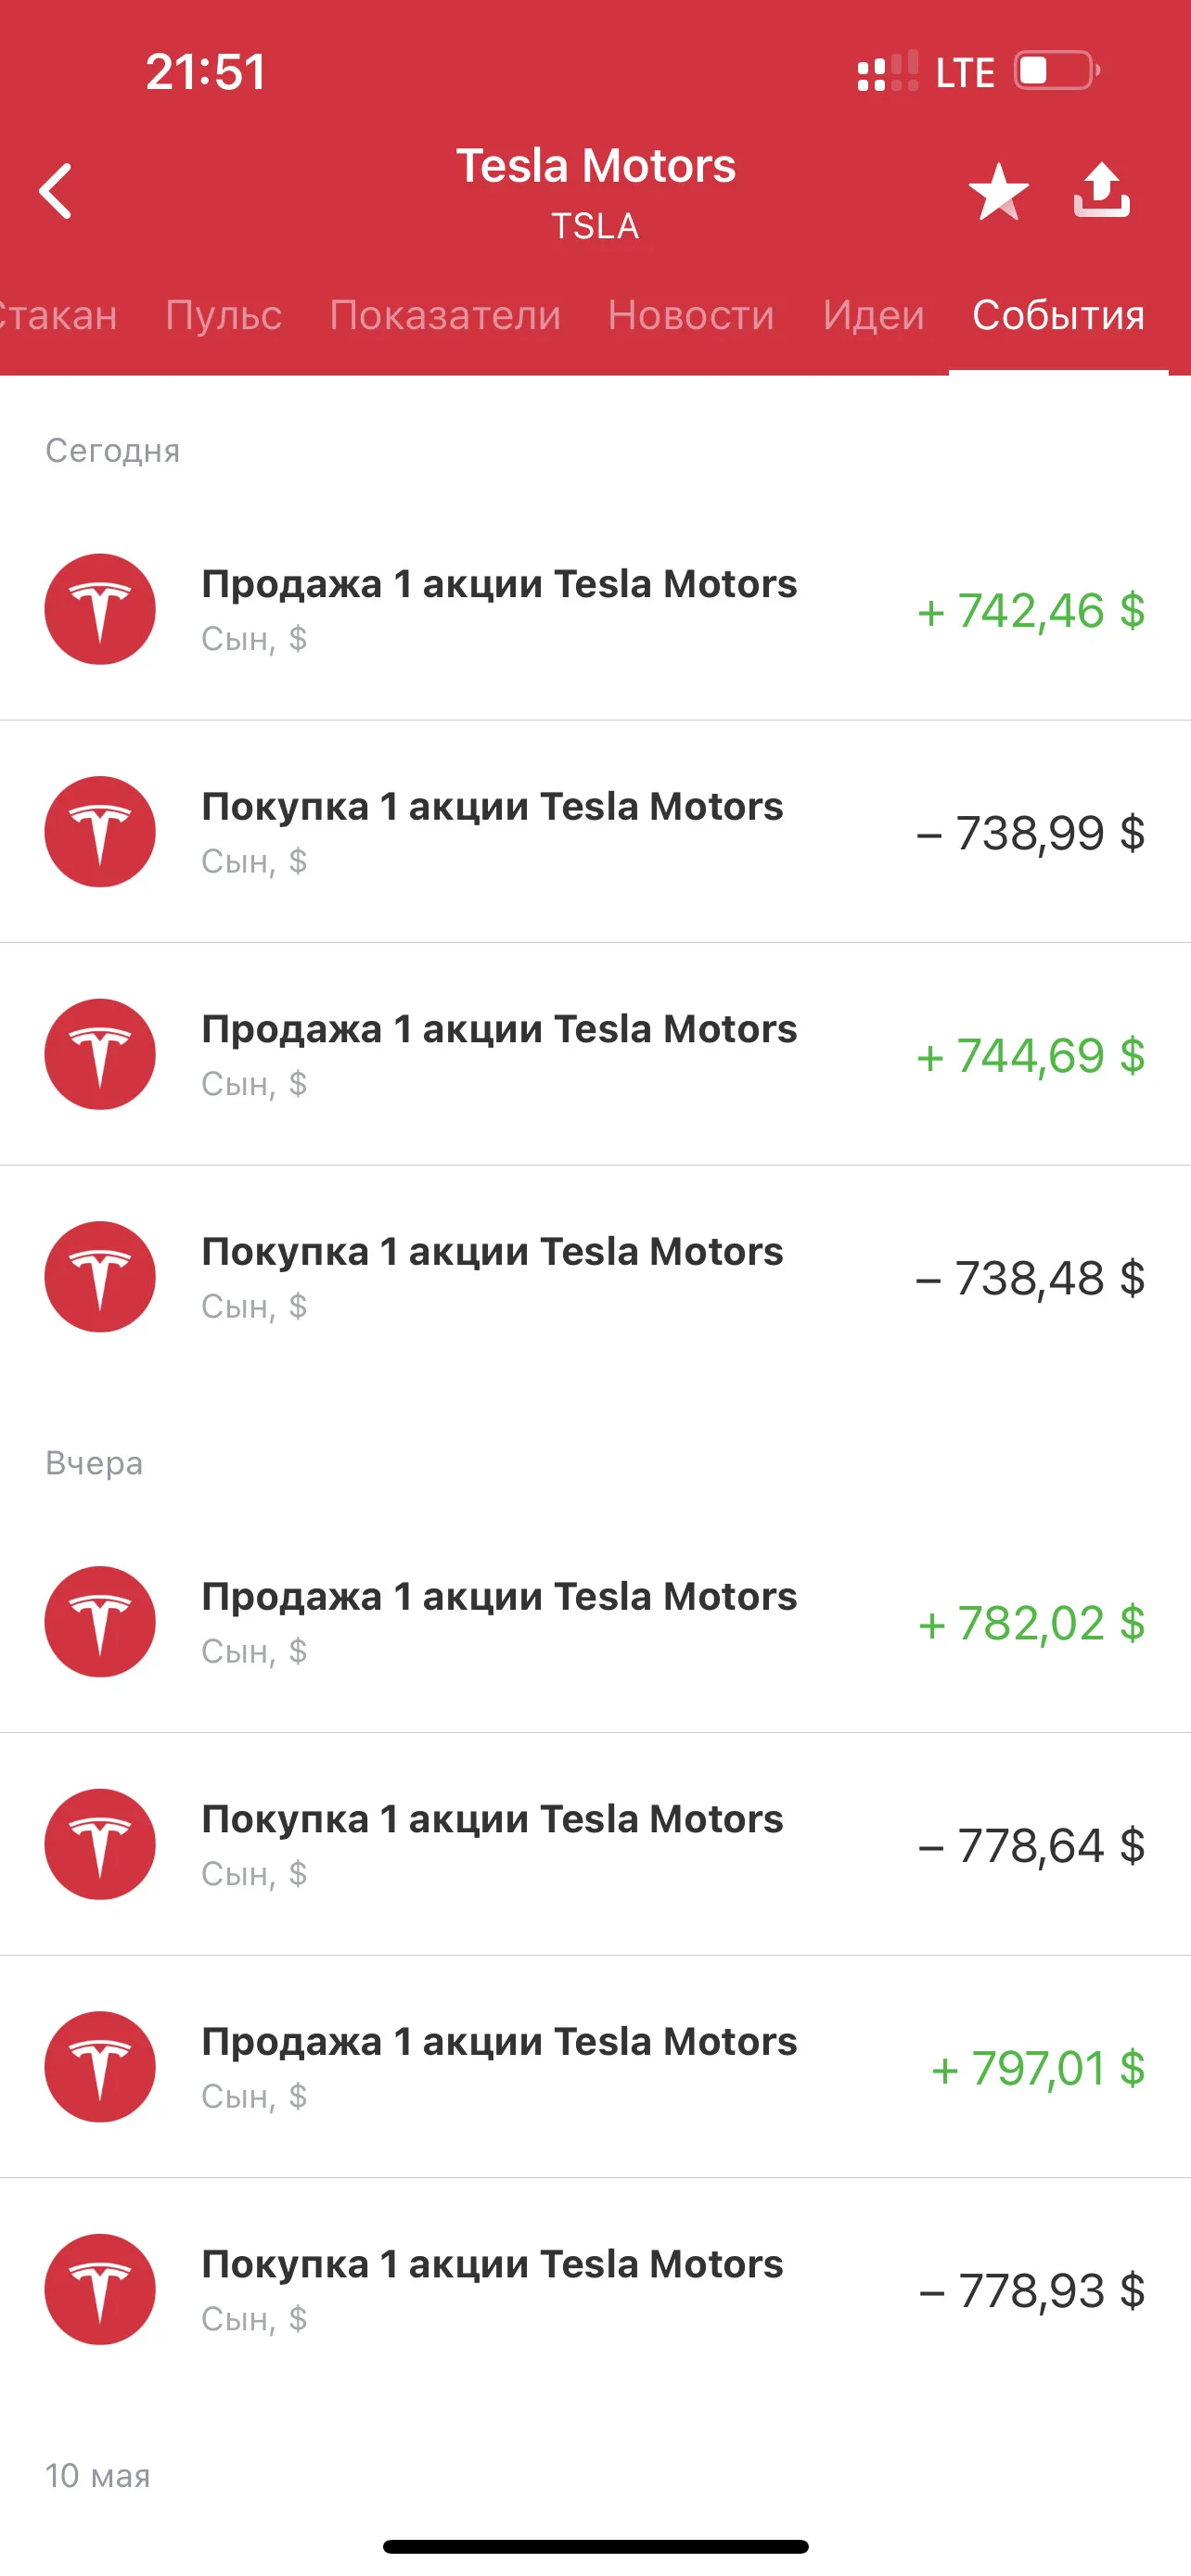Viewport: 1191px width, 2576px height.
Task: Open the purchase transaction for –778,64 $
Action: (595, 1844)
